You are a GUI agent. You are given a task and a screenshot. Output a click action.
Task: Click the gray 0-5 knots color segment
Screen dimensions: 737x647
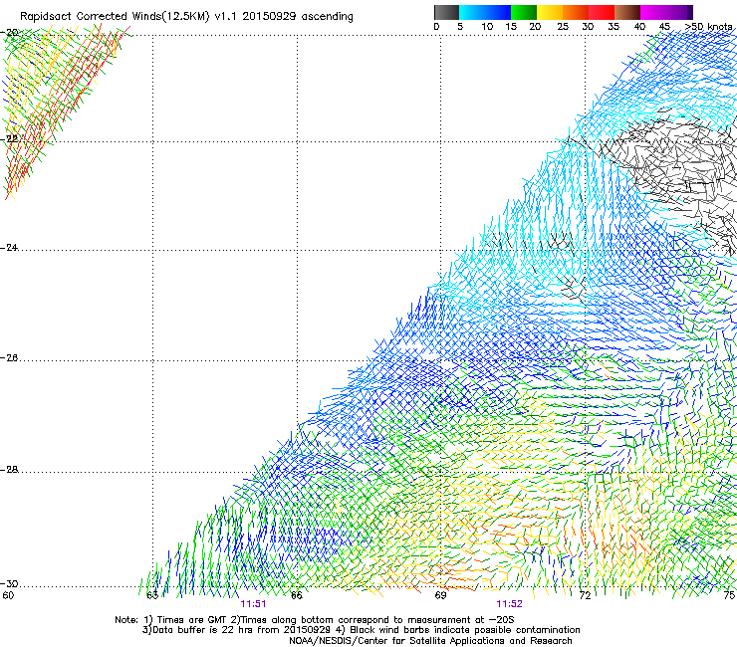446,12
